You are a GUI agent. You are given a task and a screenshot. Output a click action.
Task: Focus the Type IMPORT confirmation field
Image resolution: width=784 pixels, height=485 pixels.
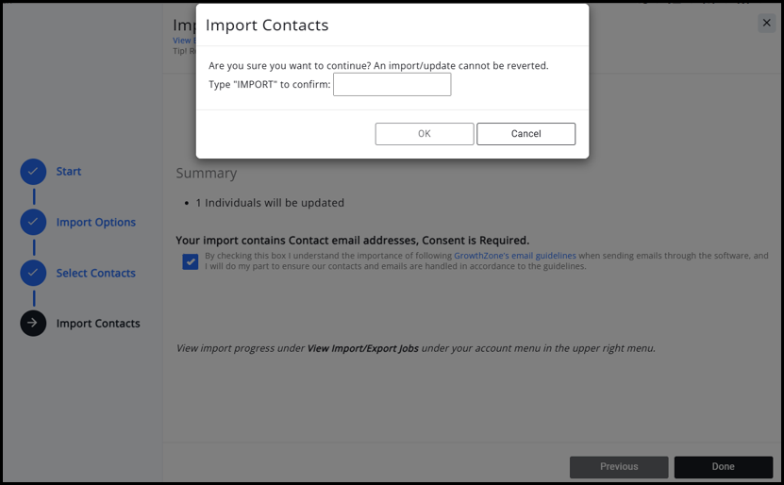point(392,85)
